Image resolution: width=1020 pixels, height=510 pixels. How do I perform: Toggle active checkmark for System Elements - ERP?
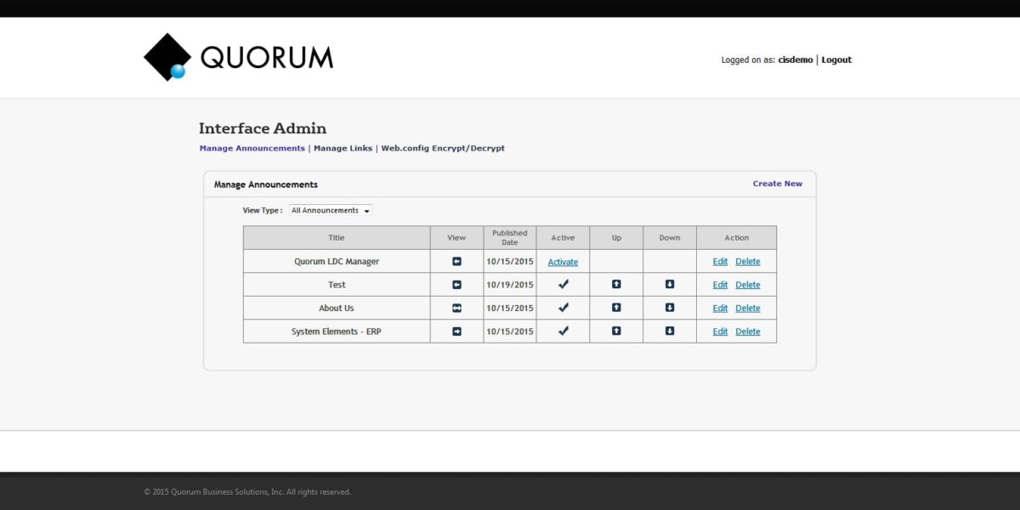(x=563, y=331)
